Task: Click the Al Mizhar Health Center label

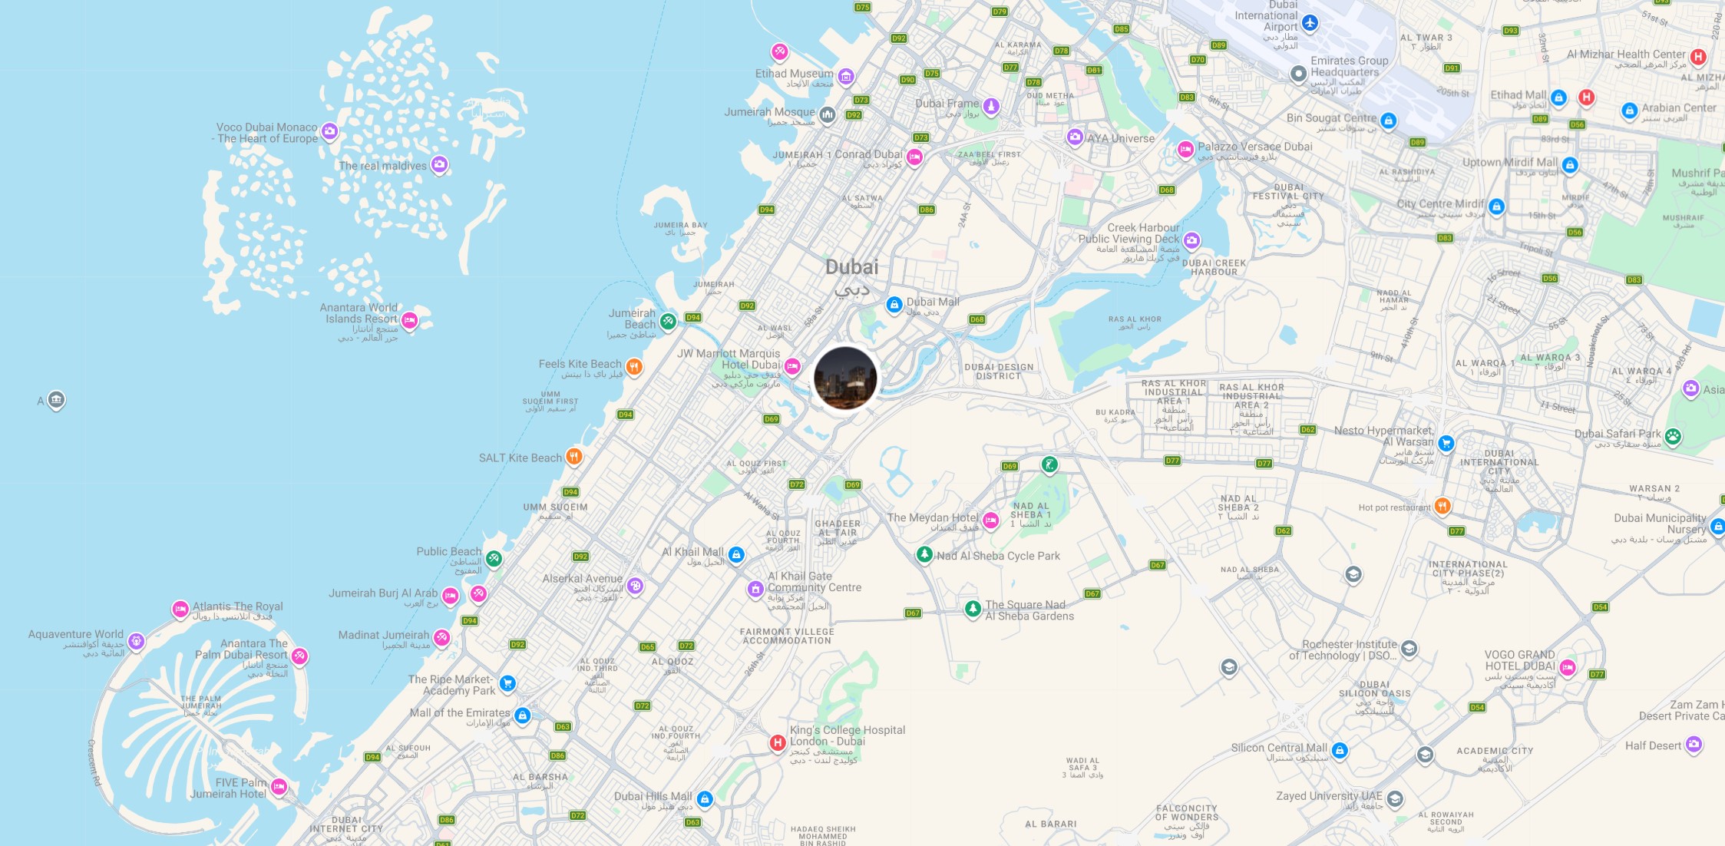Action: click(x=1626, y=54)
